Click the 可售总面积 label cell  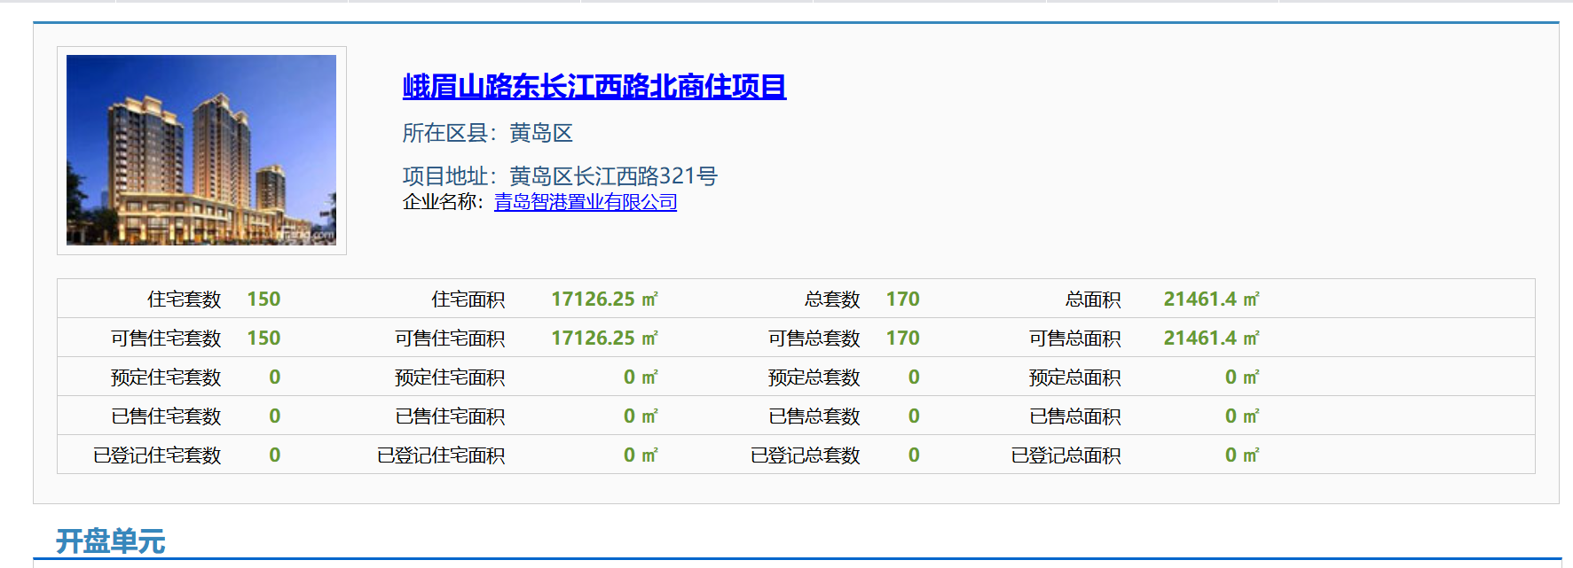tap(1075, 338)
